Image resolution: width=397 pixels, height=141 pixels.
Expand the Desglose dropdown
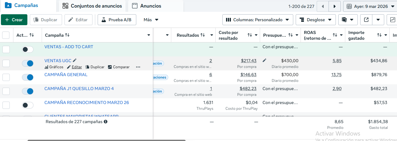[315, 20]
